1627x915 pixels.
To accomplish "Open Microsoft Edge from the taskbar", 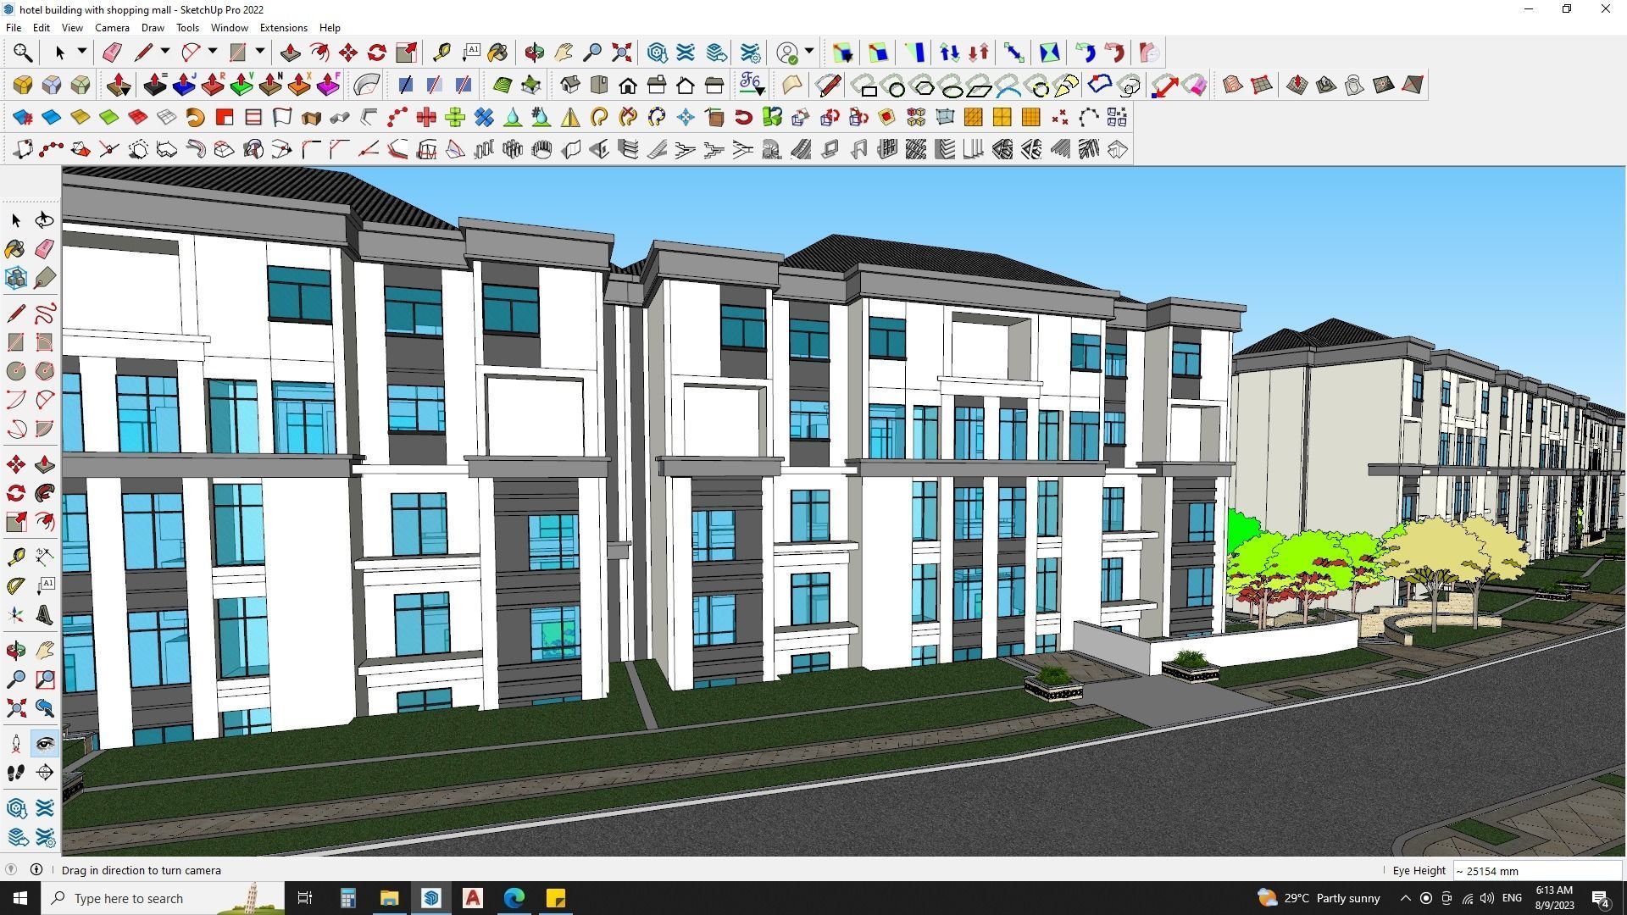I will (514, 898).
